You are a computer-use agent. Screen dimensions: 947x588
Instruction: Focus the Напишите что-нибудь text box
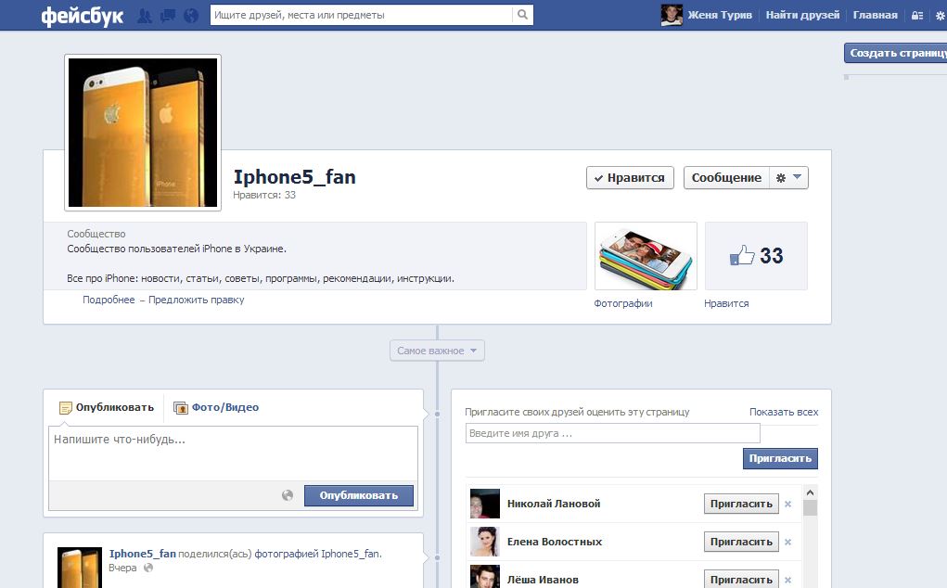233,454
